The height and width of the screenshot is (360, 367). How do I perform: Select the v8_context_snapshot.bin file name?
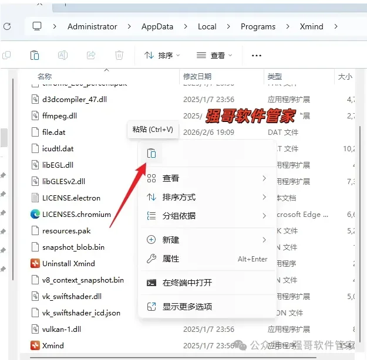(83, 280)
